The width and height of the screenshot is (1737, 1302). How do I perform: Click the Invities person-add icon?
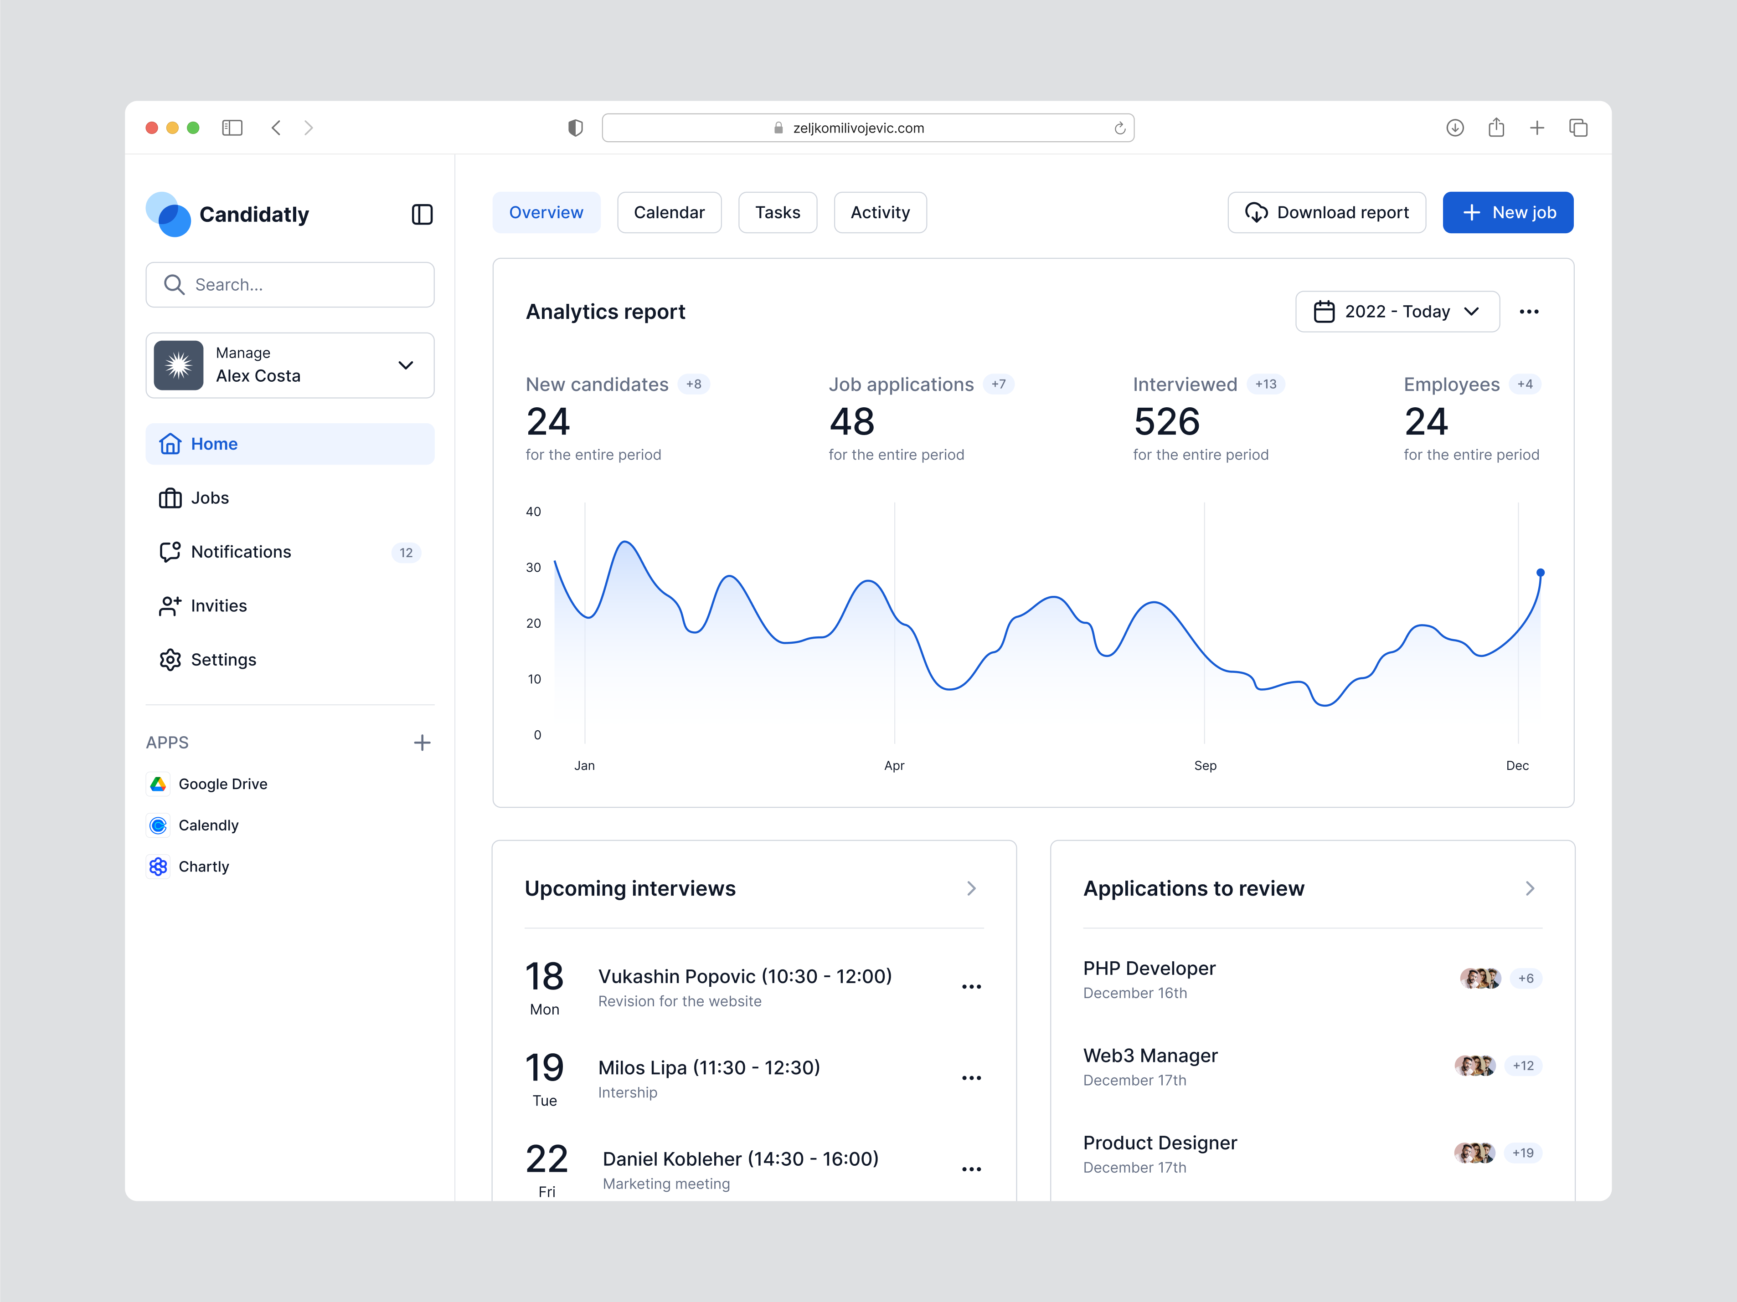pos(170,605)
